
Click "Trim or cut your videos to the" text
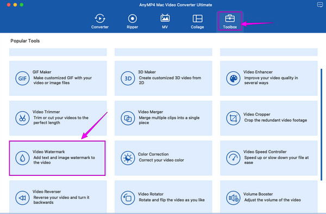61,118
